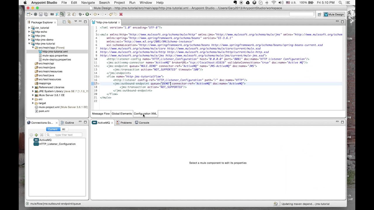Click the Mule Design perspective button
This screenshot has width=374, height=210.
(x=334, y=14)
